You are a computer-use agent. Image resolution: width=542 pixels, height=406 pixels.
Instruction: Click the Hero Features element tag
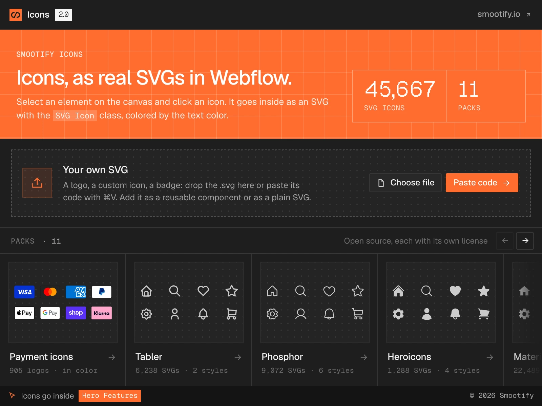pos(110,396)
